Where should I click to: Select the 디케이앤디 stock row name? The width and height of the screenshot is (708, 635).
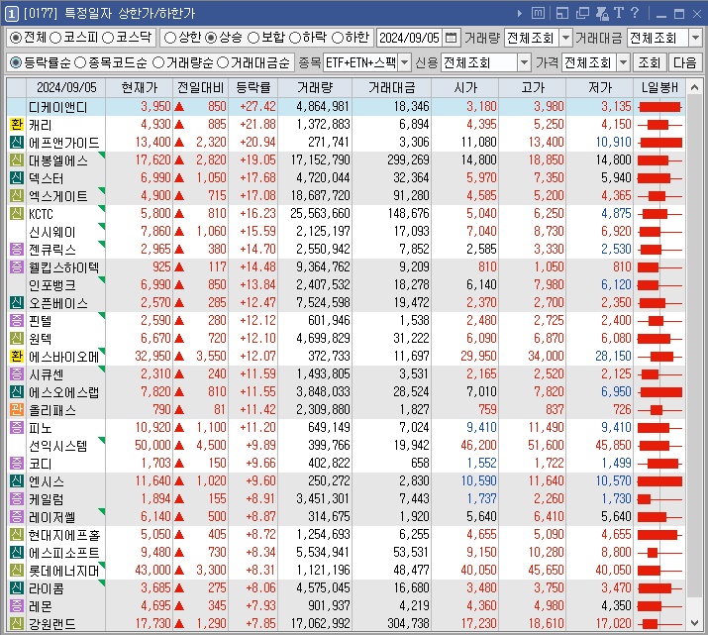coord(58,107)
